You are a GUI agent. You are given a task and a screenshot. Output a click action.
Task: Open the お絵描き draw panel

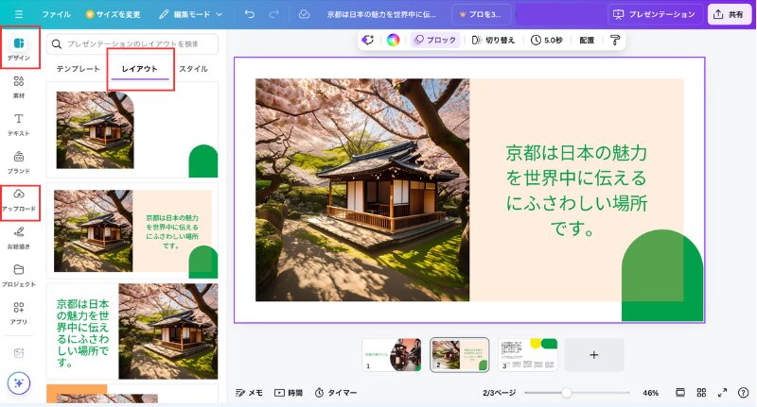[19, 238]
